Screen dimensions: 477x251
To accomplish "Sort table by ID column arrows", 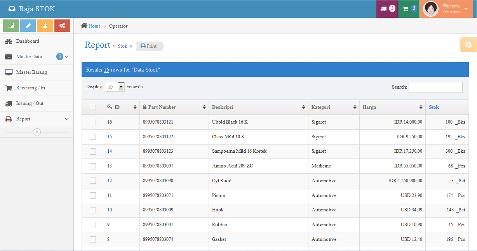I will pos(135,107).
